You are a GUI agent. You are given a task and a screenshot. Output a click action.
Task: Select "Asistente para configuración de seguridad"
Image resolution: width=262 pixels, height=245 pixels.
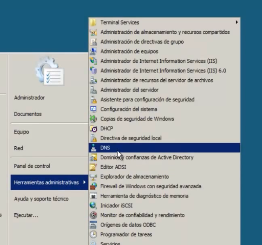click(147, 100)
